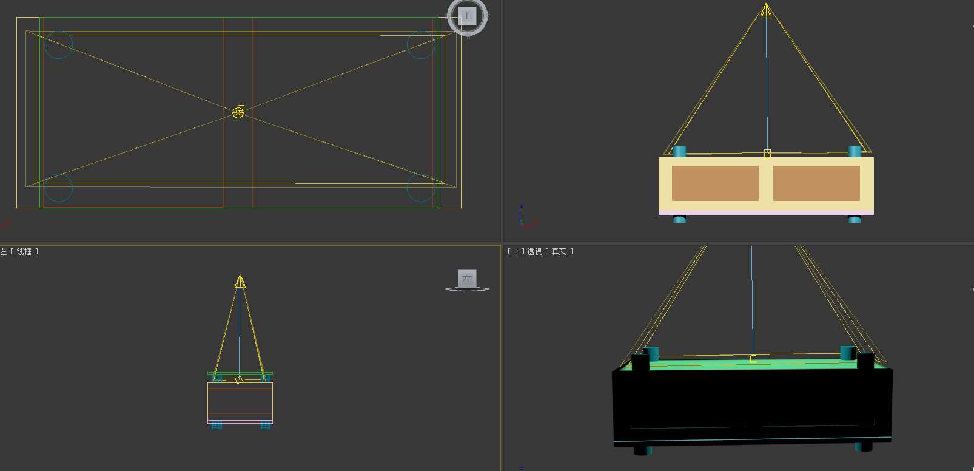
Task: Select the upper-left teal cylinder in front viewport
Action: (x=679, y=151)
